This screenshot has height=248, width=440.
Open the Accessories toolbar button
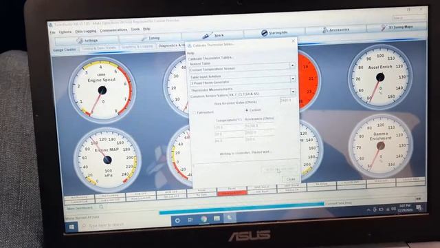click(x=335, y=30)
